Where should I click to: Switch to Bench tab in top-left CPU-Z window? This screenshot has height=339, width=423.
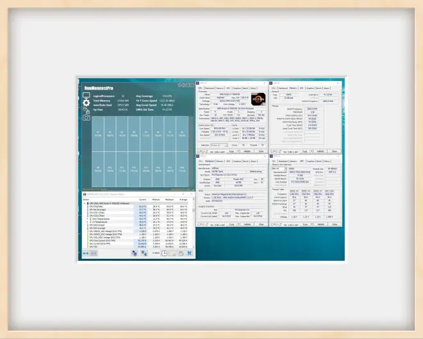(245, 88)
